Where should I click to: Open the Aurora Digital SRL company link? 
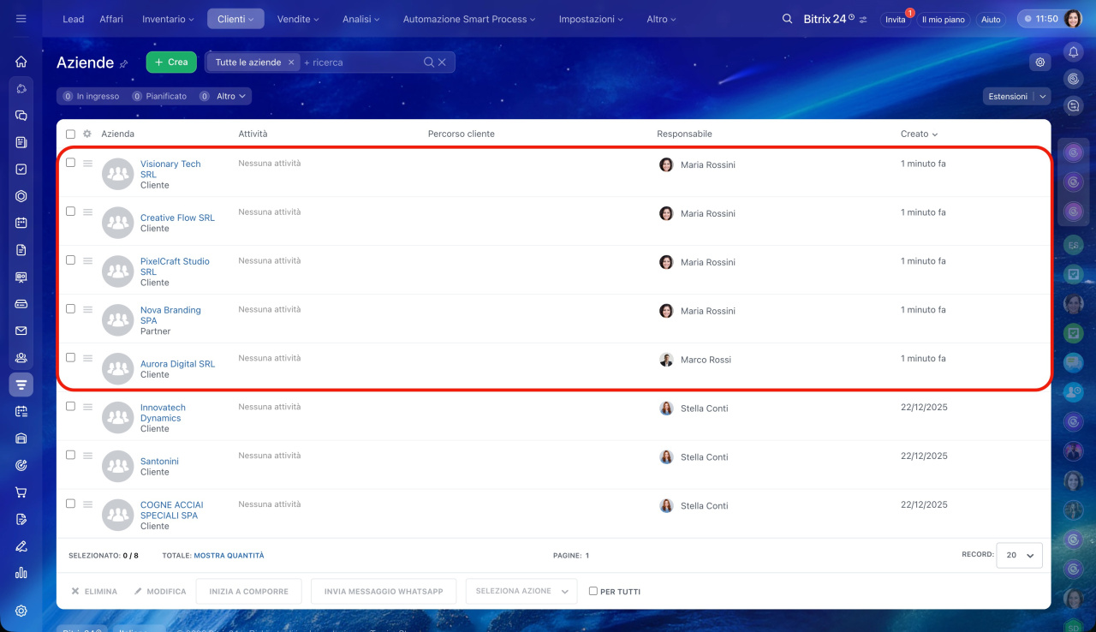(x=177, y=364)
